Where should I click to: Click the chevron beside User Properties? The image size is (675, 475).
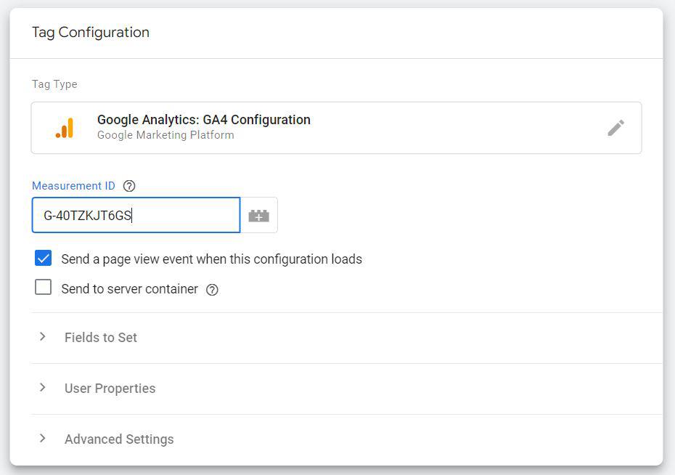point(42,388)
